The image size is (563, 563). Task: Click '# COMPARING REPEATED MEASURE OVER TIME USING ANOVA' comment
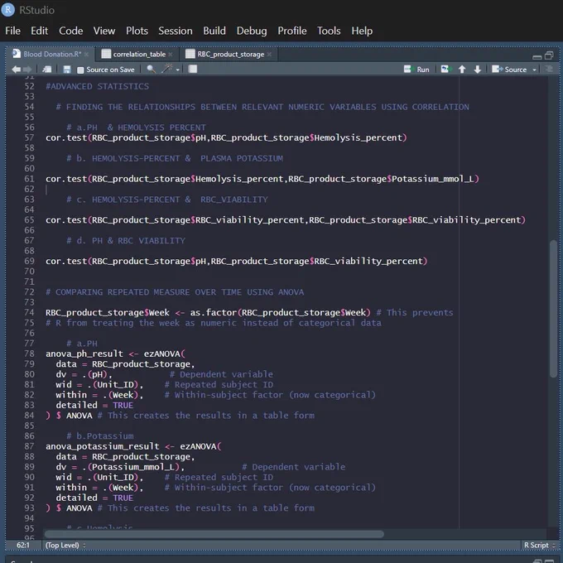coord(175,292)
